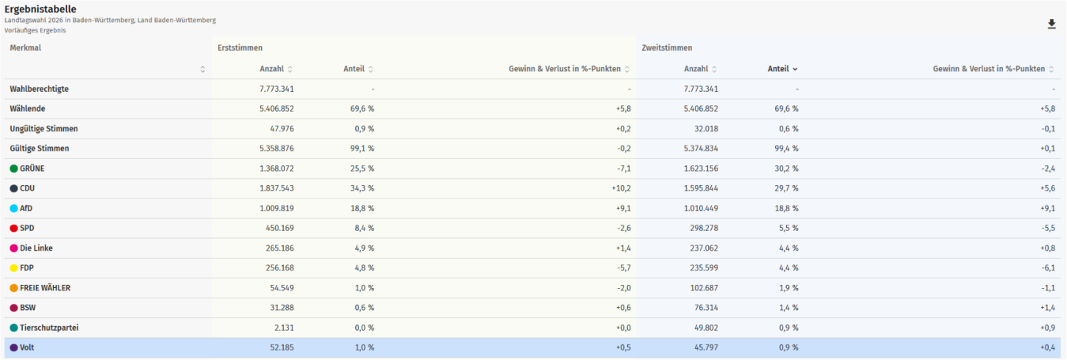This screenshot has height=360, width=1067.
Task: Click the Erststimmen column group header
Action: (x=240, y=48)
